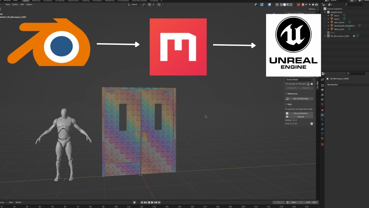Open the TD Checker settings gear
The width and height of the screenshot is (369, 208).
[312, 84]
